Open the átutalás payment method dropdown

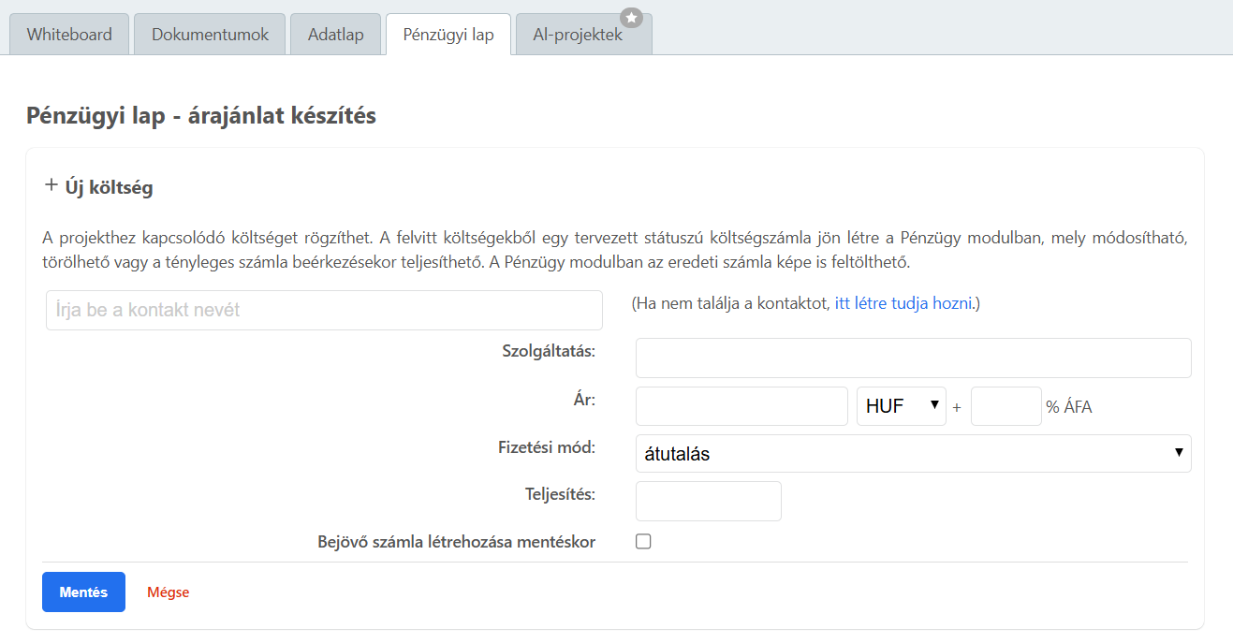(913, 453)
